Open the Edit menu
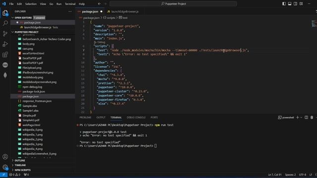Image resolution: width=317 pixels, height=178 pixels. point(19,4)
